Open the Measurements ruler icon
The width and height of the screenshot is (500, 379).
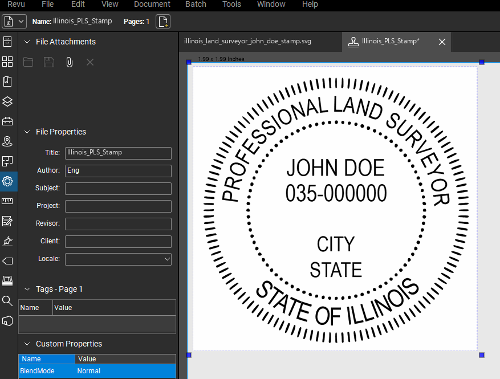(x=7, y=201)
